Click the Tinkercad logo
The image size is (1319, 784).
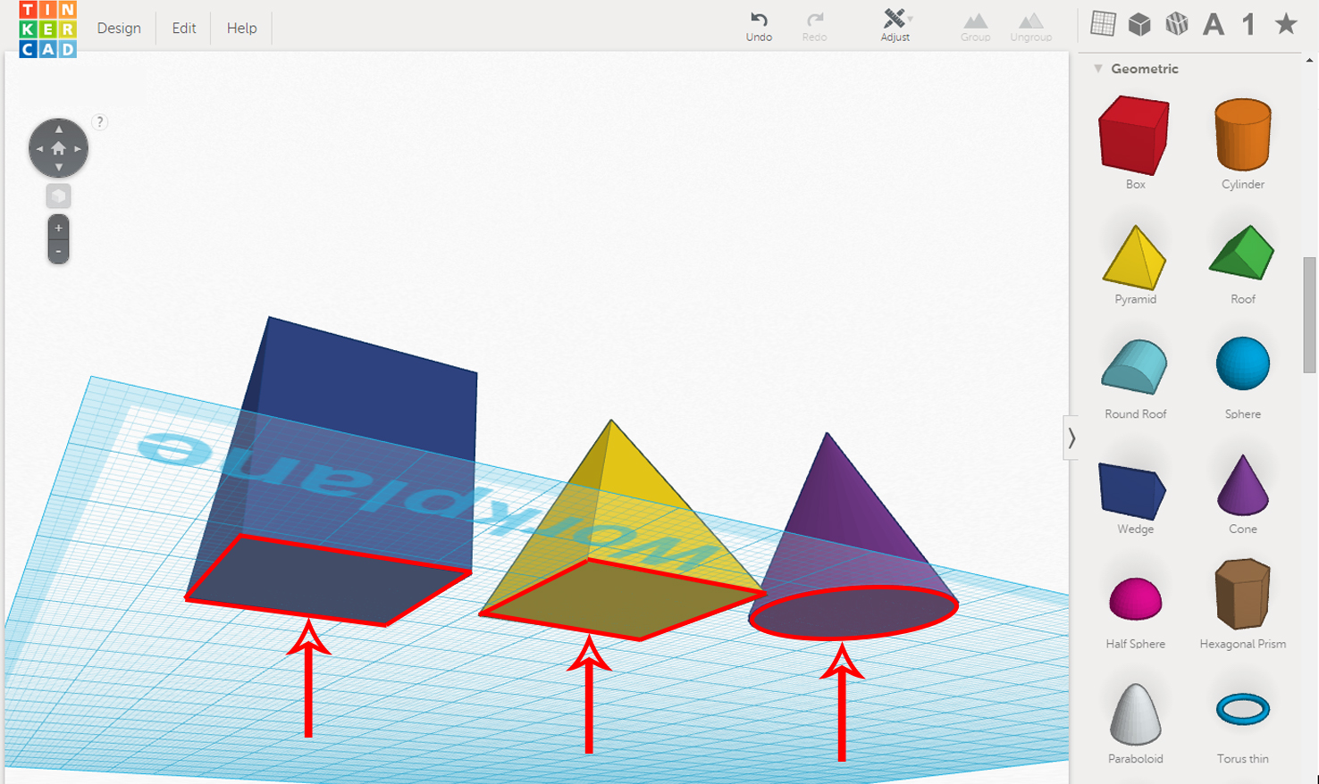pyautogui.click(x=47, y=29)
